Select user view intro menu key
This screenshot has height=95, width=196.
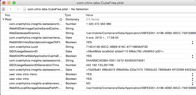[23, 74]
